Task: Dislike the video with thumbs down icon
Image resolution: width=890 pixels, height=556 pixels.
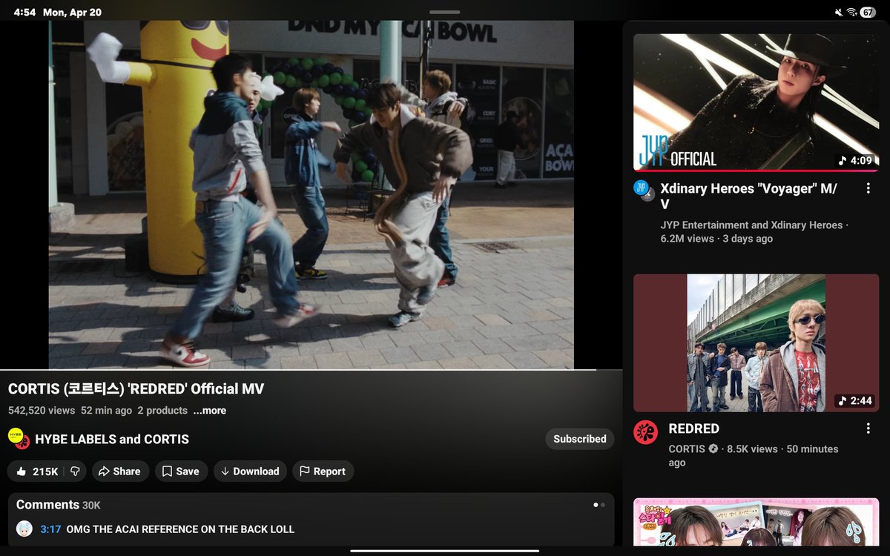Action: 75,471
